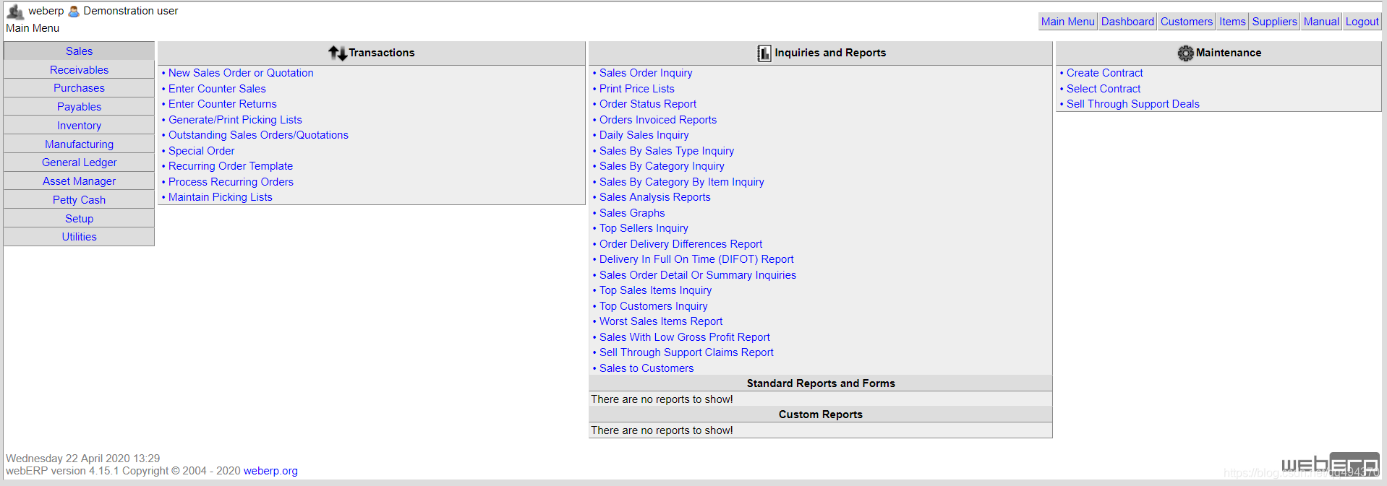Open Maintain Picking Lists
The image size is (1387, 486).
click(x=221, y=197)
